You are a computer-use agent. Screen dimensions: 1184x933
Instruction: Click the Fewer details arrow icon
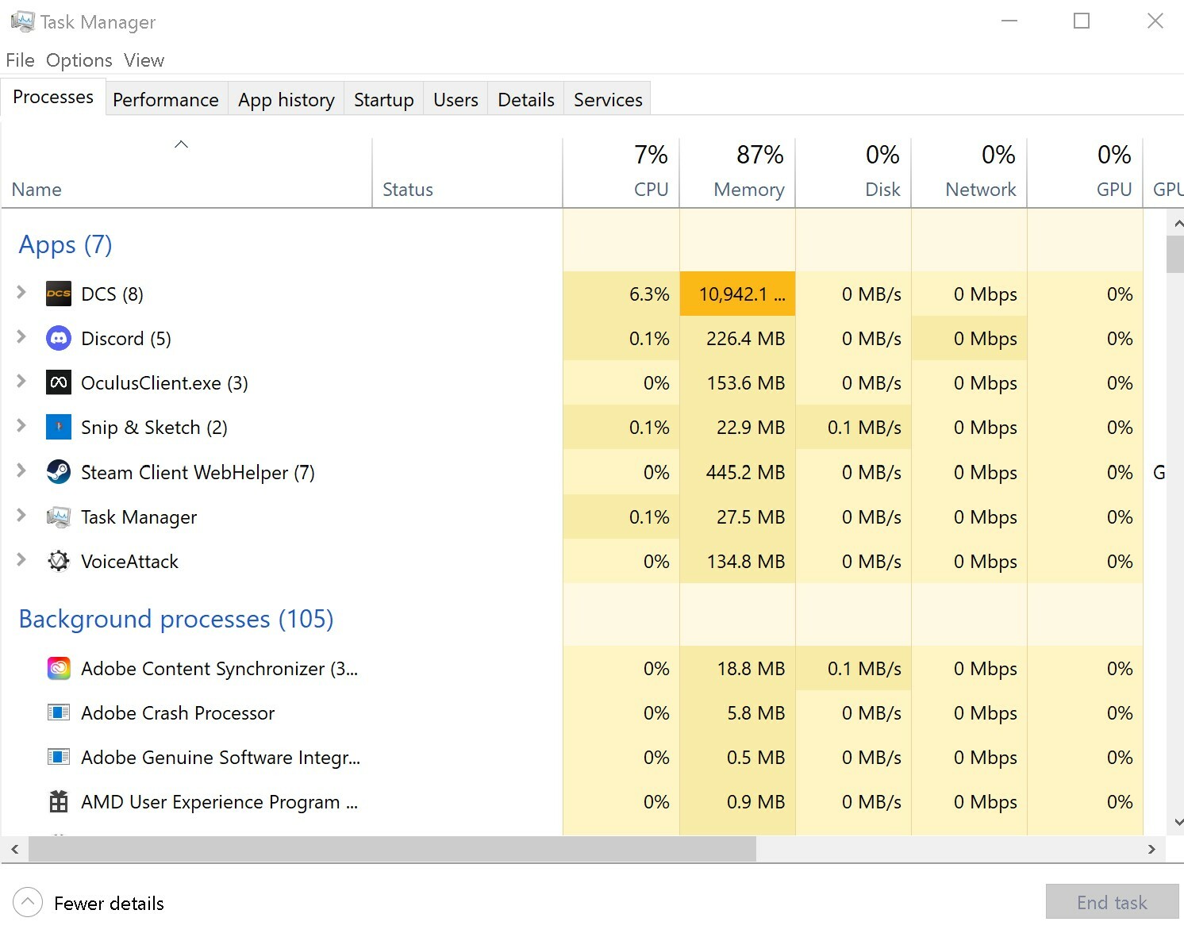tap(28, 902)
